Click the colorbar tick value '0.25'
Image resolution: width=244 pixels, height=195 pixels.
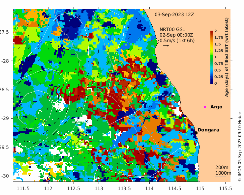pyautogui.click(x=219, y=77)
